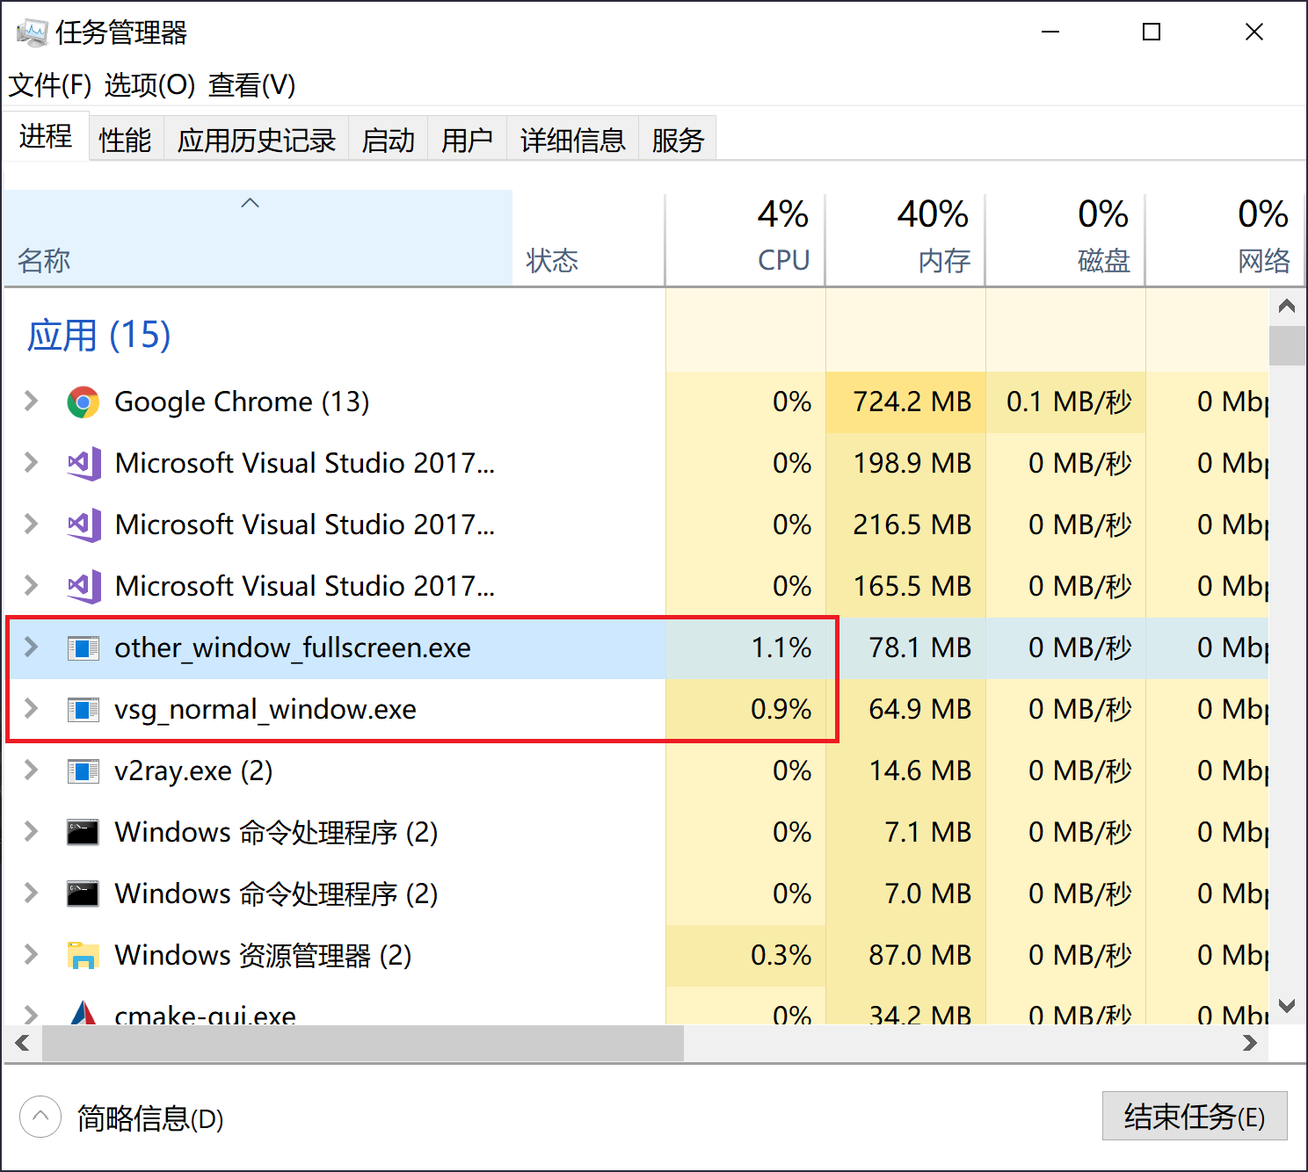
Task: Collapse the 简略信息(D) details view
Action: tap(40, 1116)
